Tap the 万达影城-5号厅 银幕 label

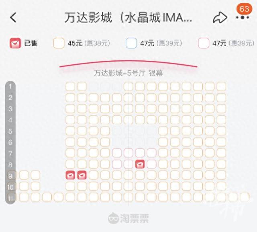tap(128, 73)
